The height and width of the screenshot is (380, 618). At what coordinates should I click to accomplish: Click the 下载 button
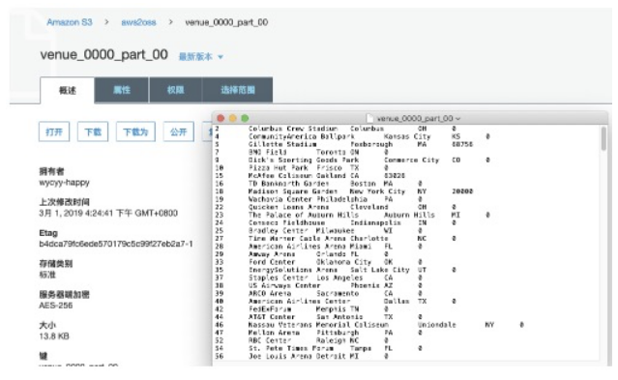pos(93,132)
